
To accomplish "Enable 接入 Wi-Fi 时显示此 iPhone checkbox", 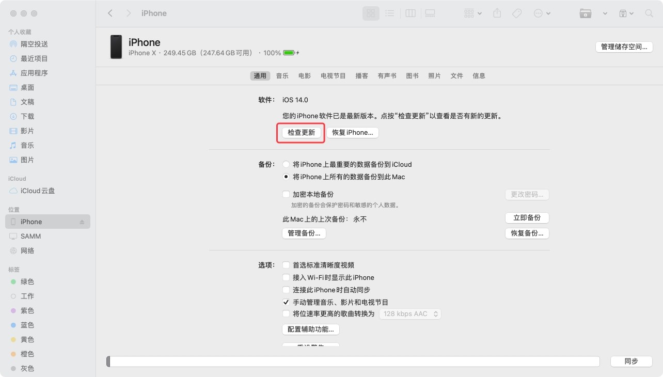I will pos(286,277).
